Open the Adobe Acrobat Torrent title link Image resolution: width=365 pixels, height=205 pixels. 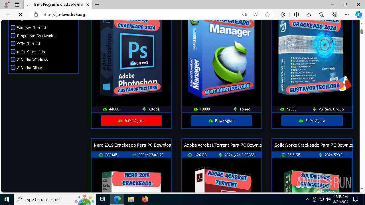(x=223, y=145)
